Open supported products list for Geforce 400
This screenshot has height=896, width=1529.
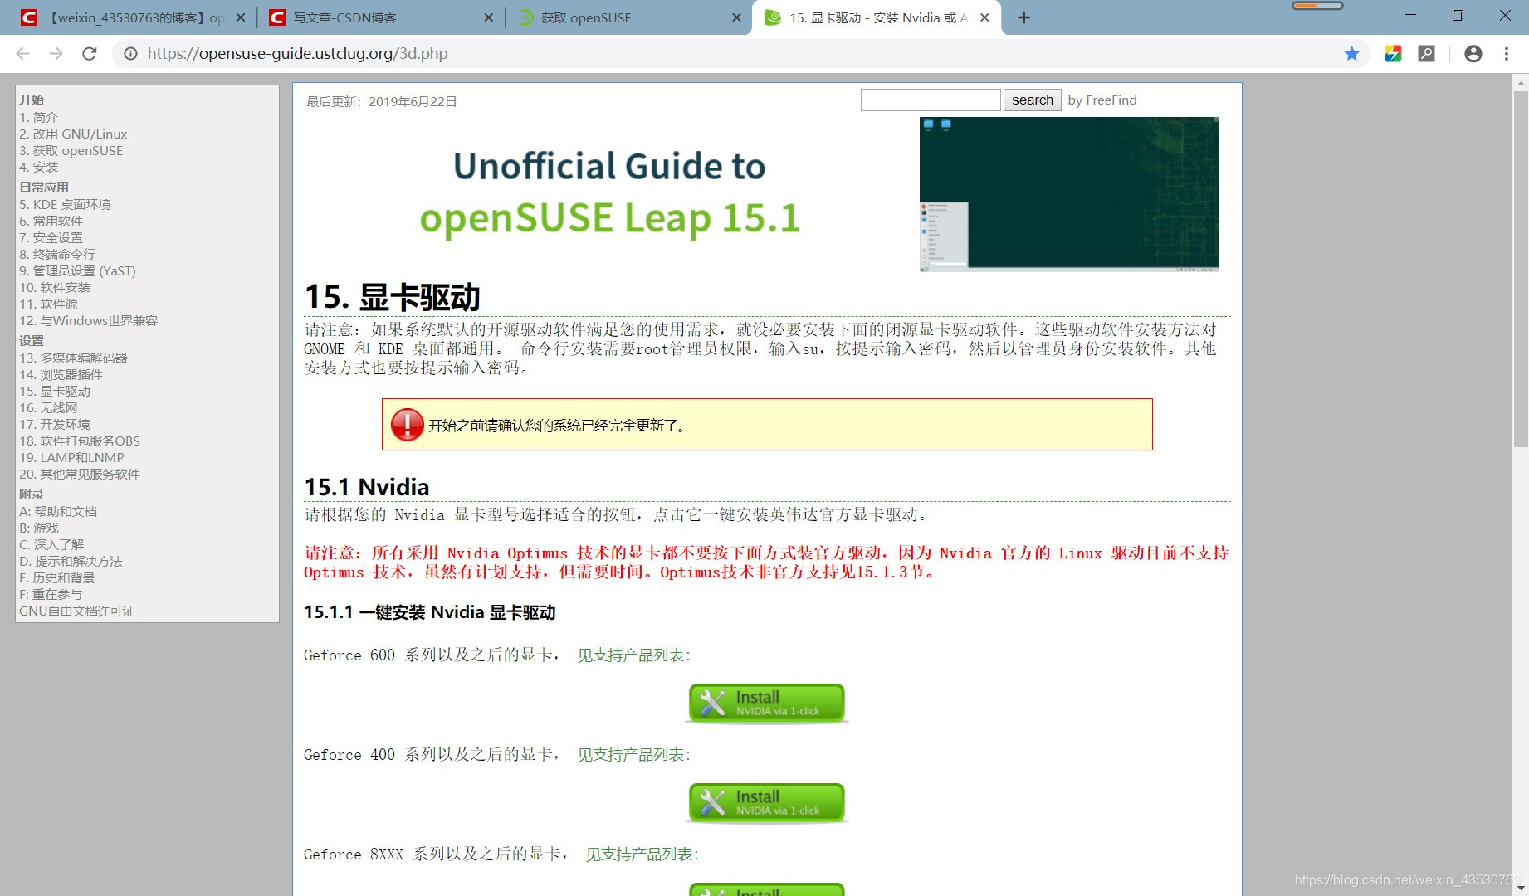634,755
